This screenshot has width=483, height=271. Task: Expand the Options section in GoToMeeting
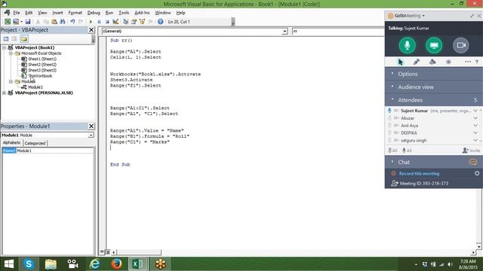click(x=434, y=74)
